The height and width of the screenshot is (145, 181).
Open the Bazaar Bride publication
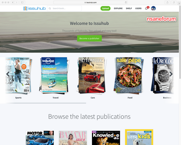73,138
